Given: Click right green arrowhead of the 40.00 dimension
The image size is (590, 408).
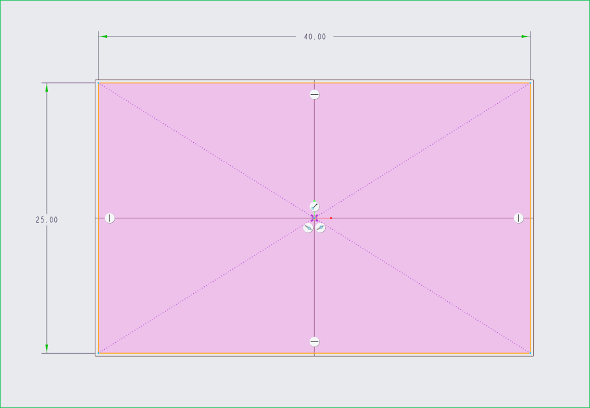Looking at the screenshot, I should [x=525, y=37].
